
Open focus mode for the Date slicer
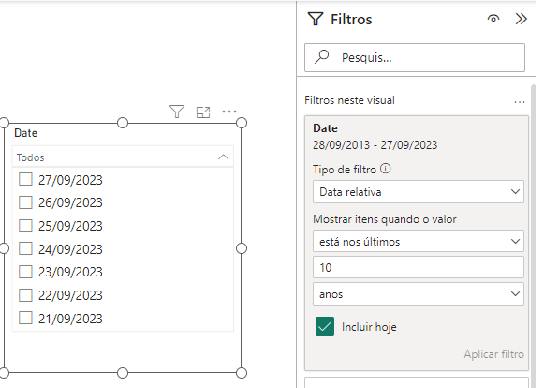click(203, 112)
